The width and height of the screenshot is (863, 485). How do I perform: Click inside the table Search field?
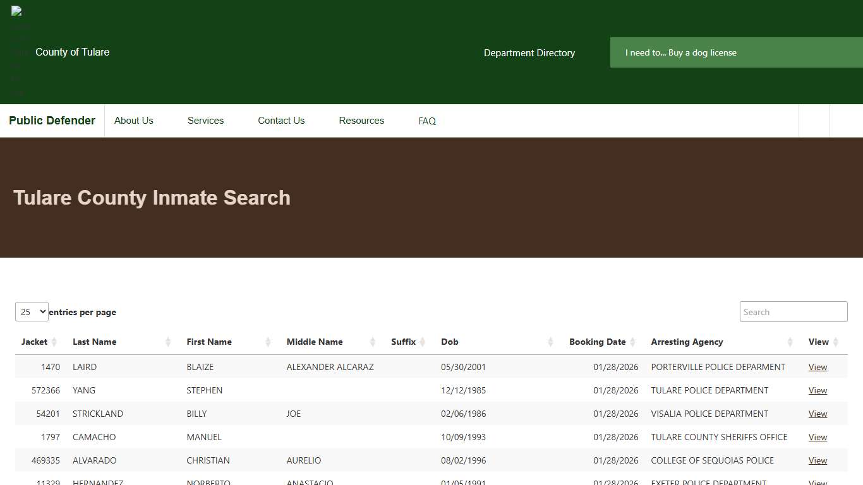point(793,311)
